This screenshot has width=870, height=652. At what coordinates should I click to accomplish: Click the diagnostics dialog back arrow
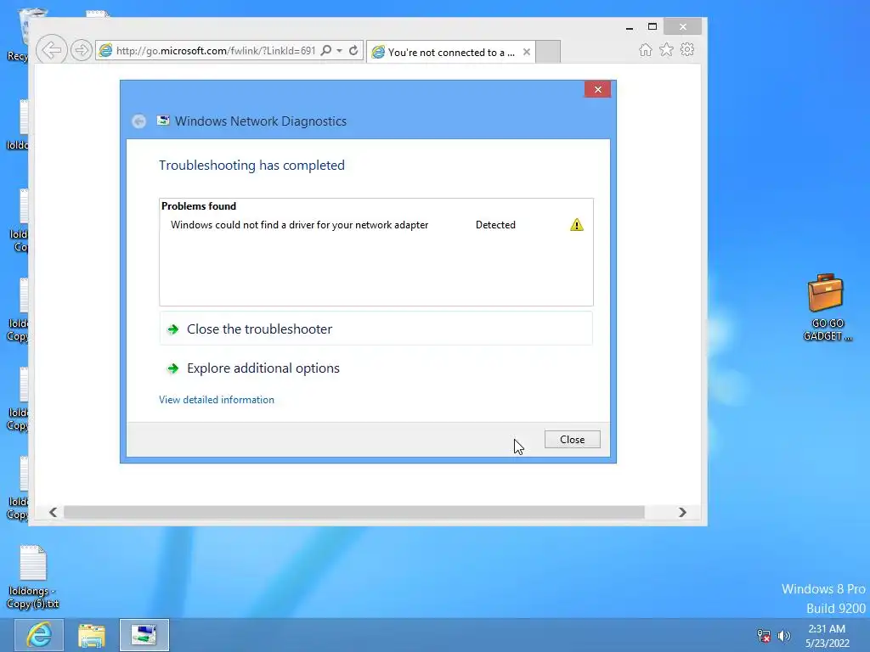click(x=138, y=121)
